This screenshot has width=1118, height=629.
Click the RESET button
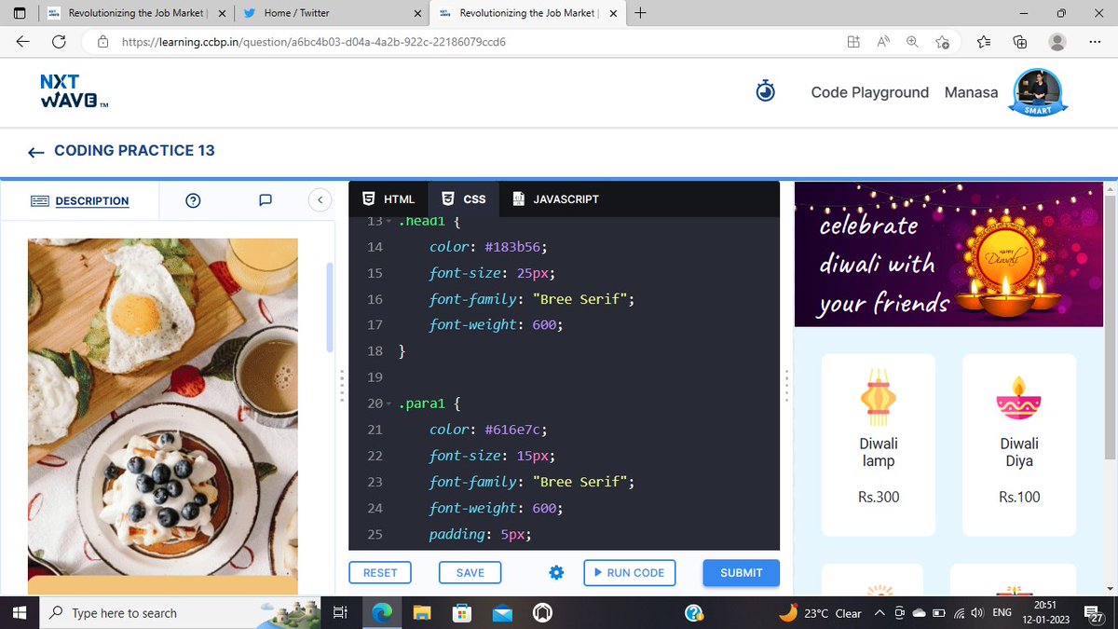click(380, 572)
